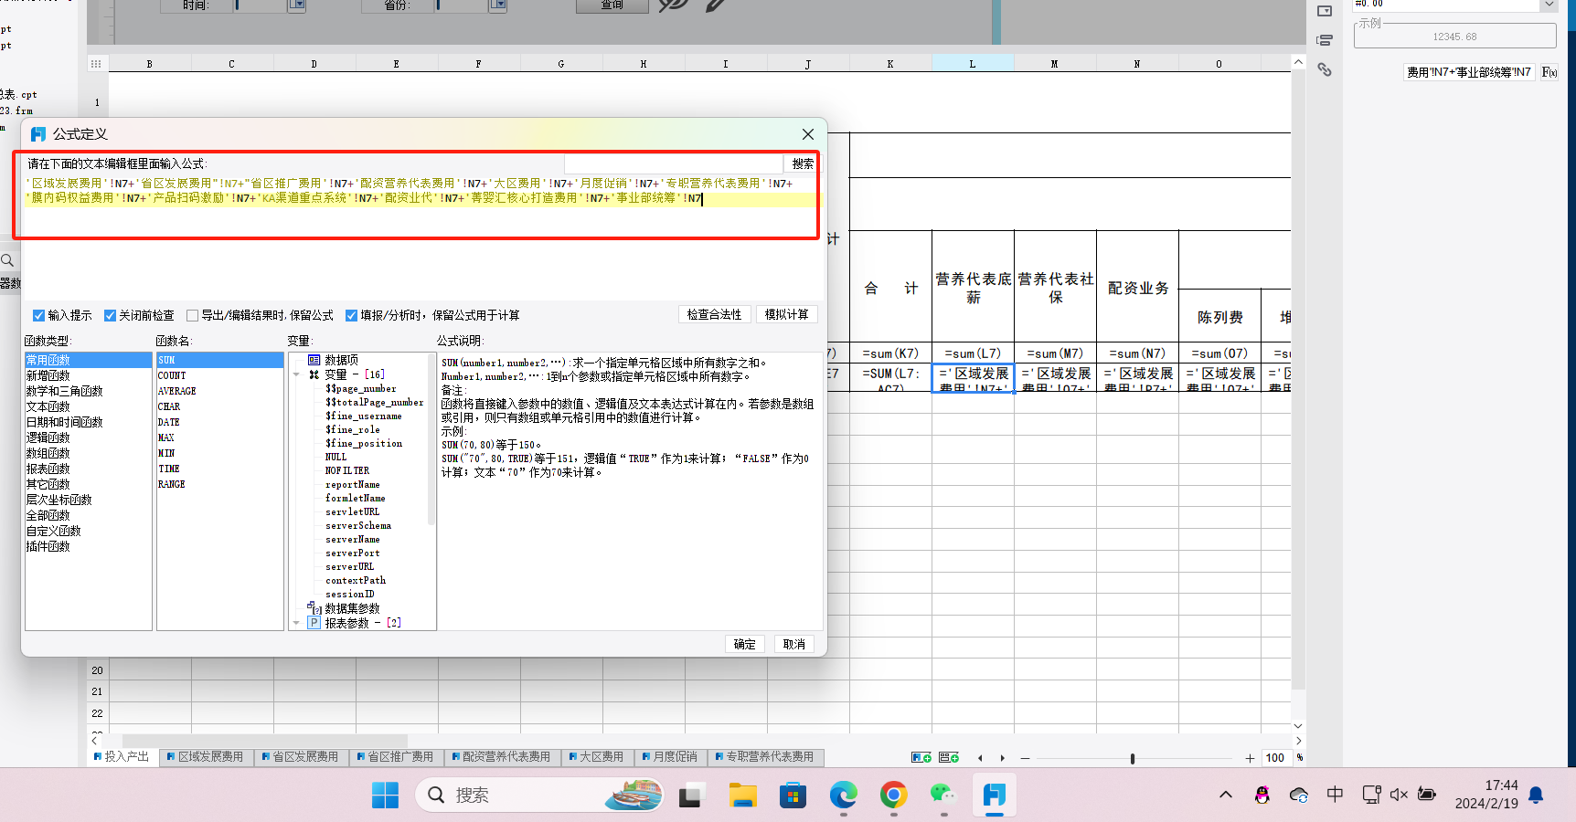
Task: Open the conditional attributes icon in sidebar
Action: (x=1325, y=40)
